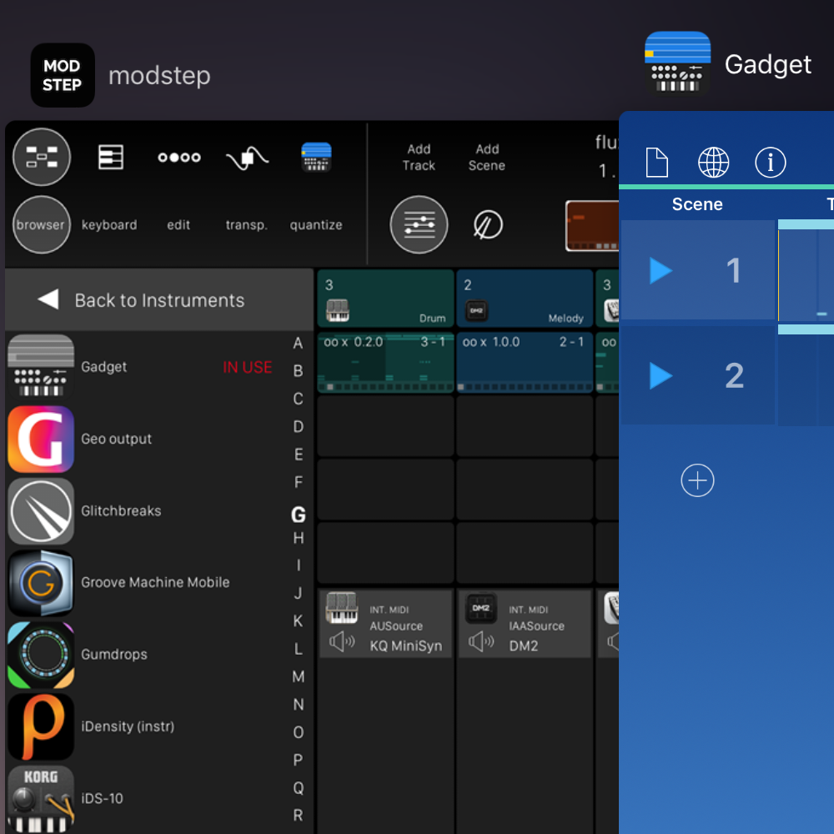
Task: Click the Add Scene button
Action: click(487, 158)
